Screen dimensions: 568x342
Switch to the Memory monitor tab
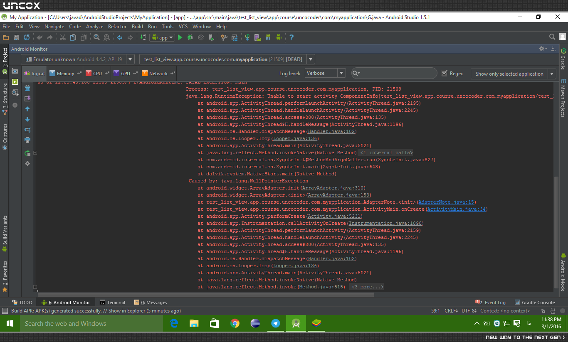pyautogui.click(x=65, y=74)
